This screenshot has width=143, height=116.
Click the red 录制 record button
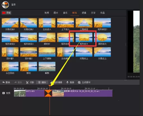[6, 13]
